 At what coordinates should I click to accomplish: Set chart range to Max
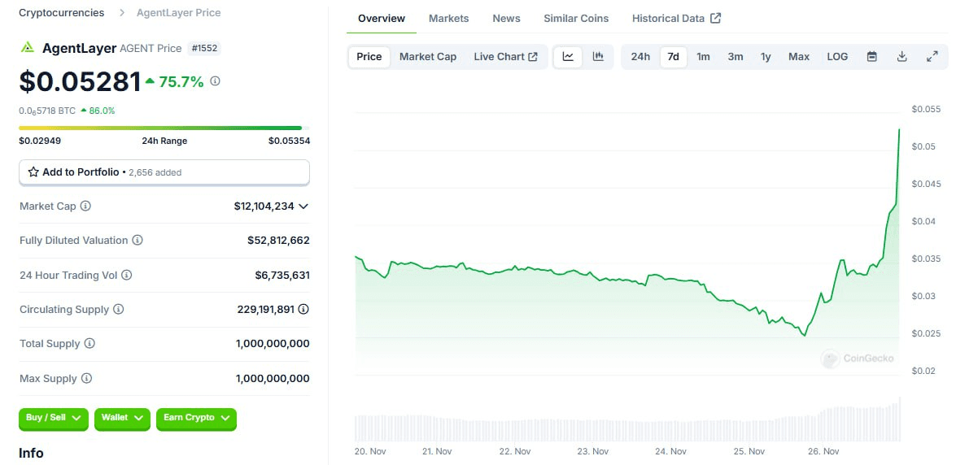pyautogui.click(x=799, y=57)
